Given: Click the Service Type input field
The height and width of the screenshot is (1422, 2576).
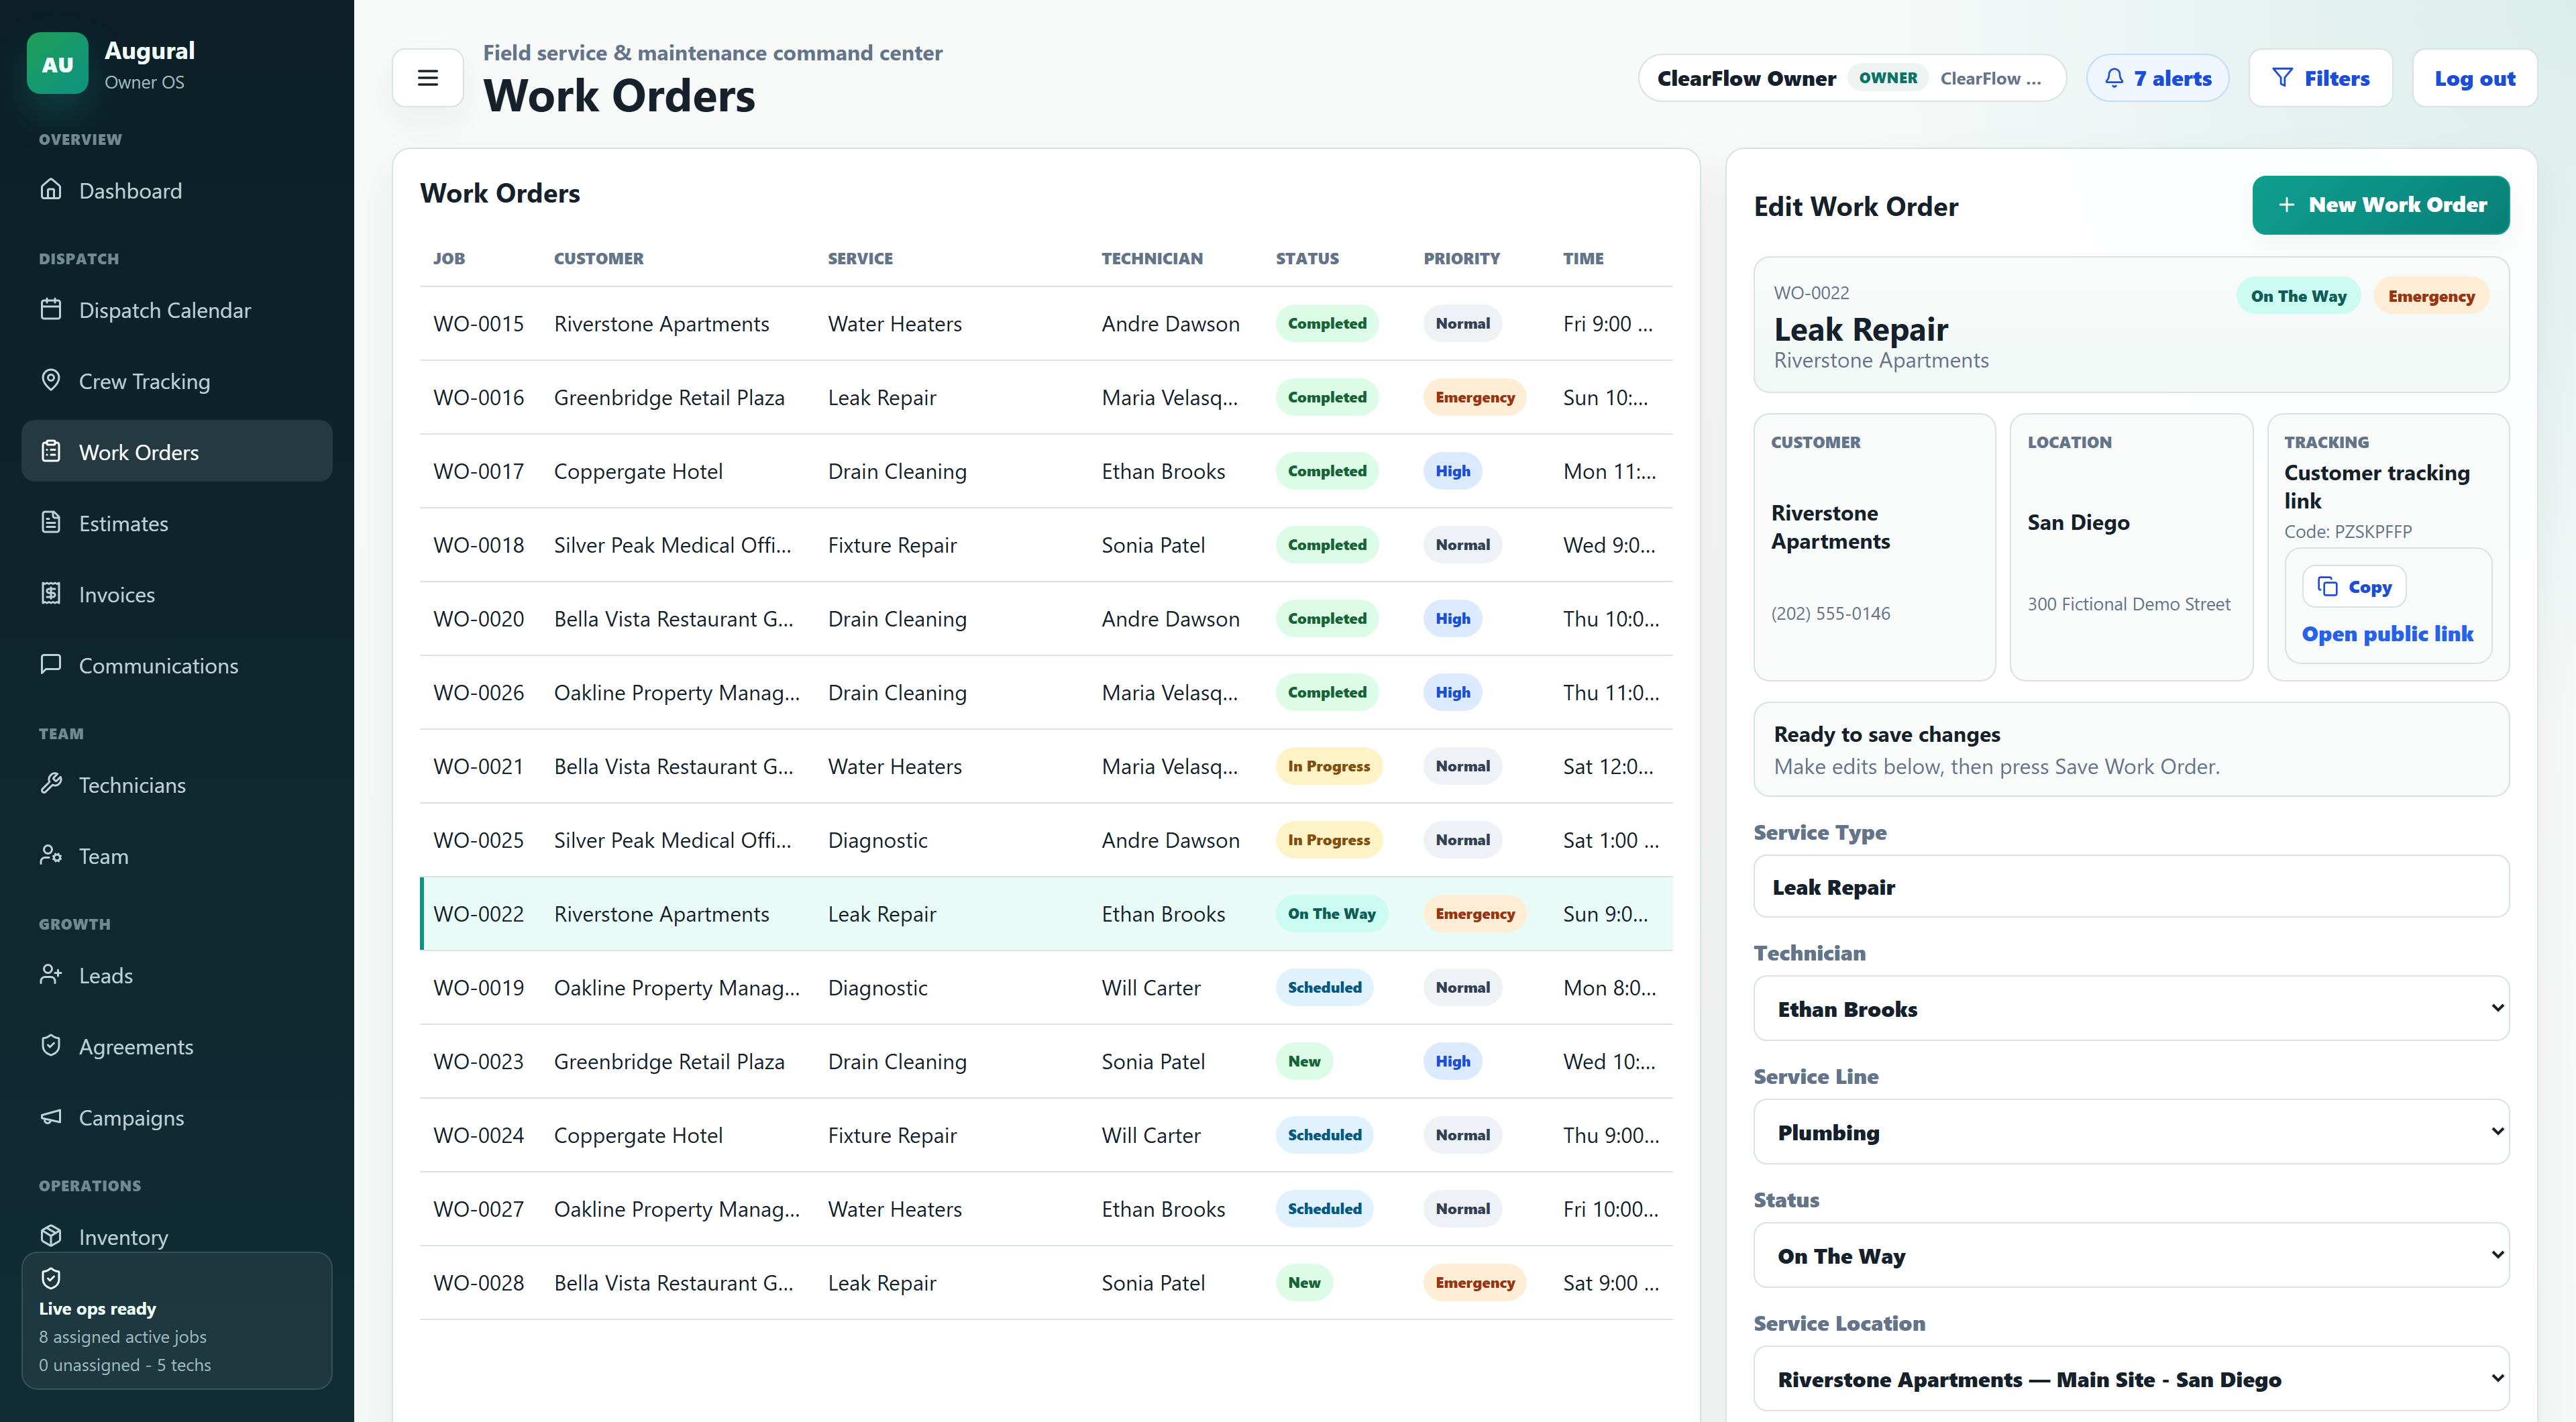Looking at the screenshot, I should pyautogui.click(x=2131, y=886).
